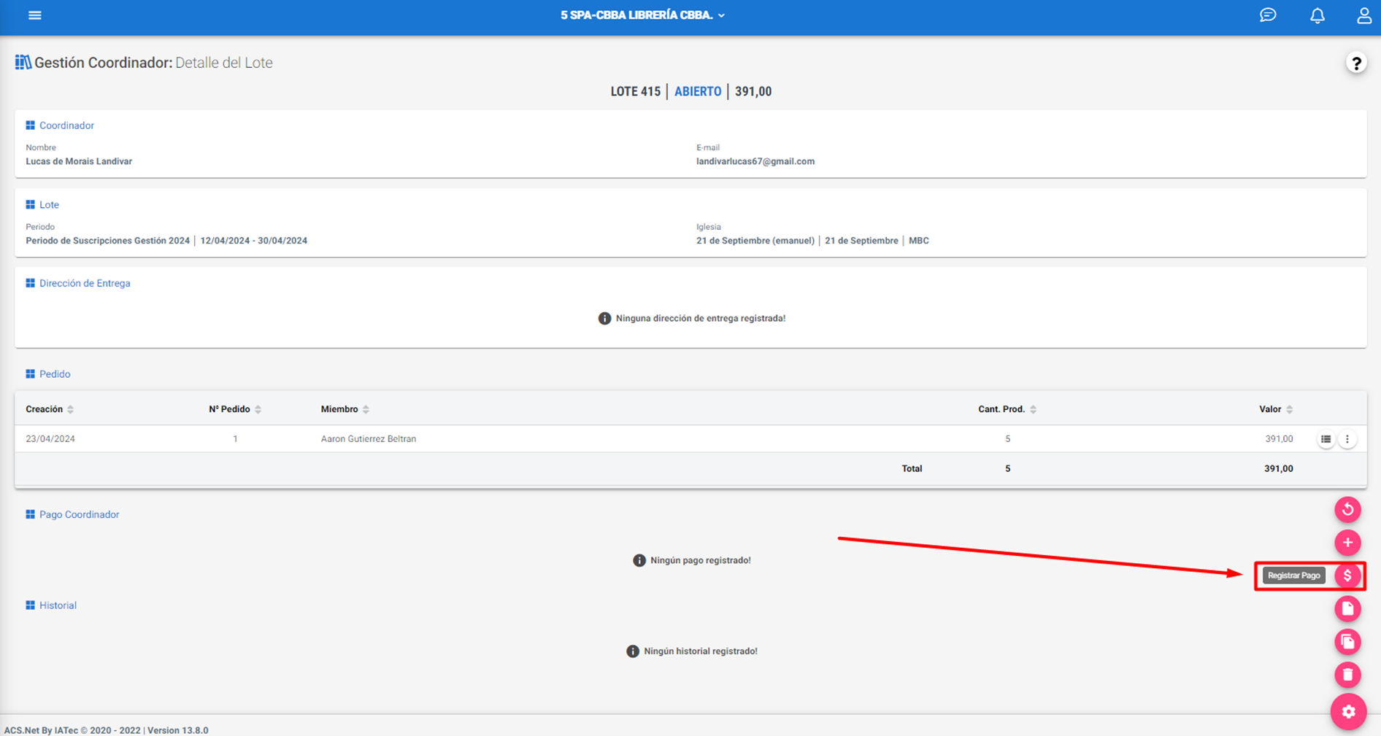This screenshot has width=1381, height=736.
Task: Click the Periodo de Suscripciones Gestión 2024 text
Action: [107, 241]
